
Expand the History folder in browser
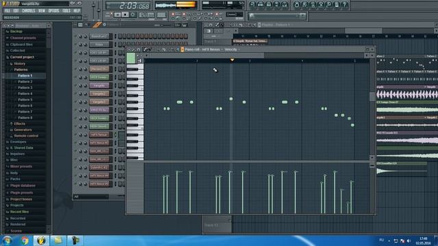[20, 64]
